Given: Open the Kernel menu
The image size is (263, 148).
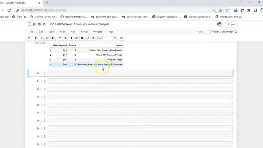Looking at the screenshot, I should (84, 32).
